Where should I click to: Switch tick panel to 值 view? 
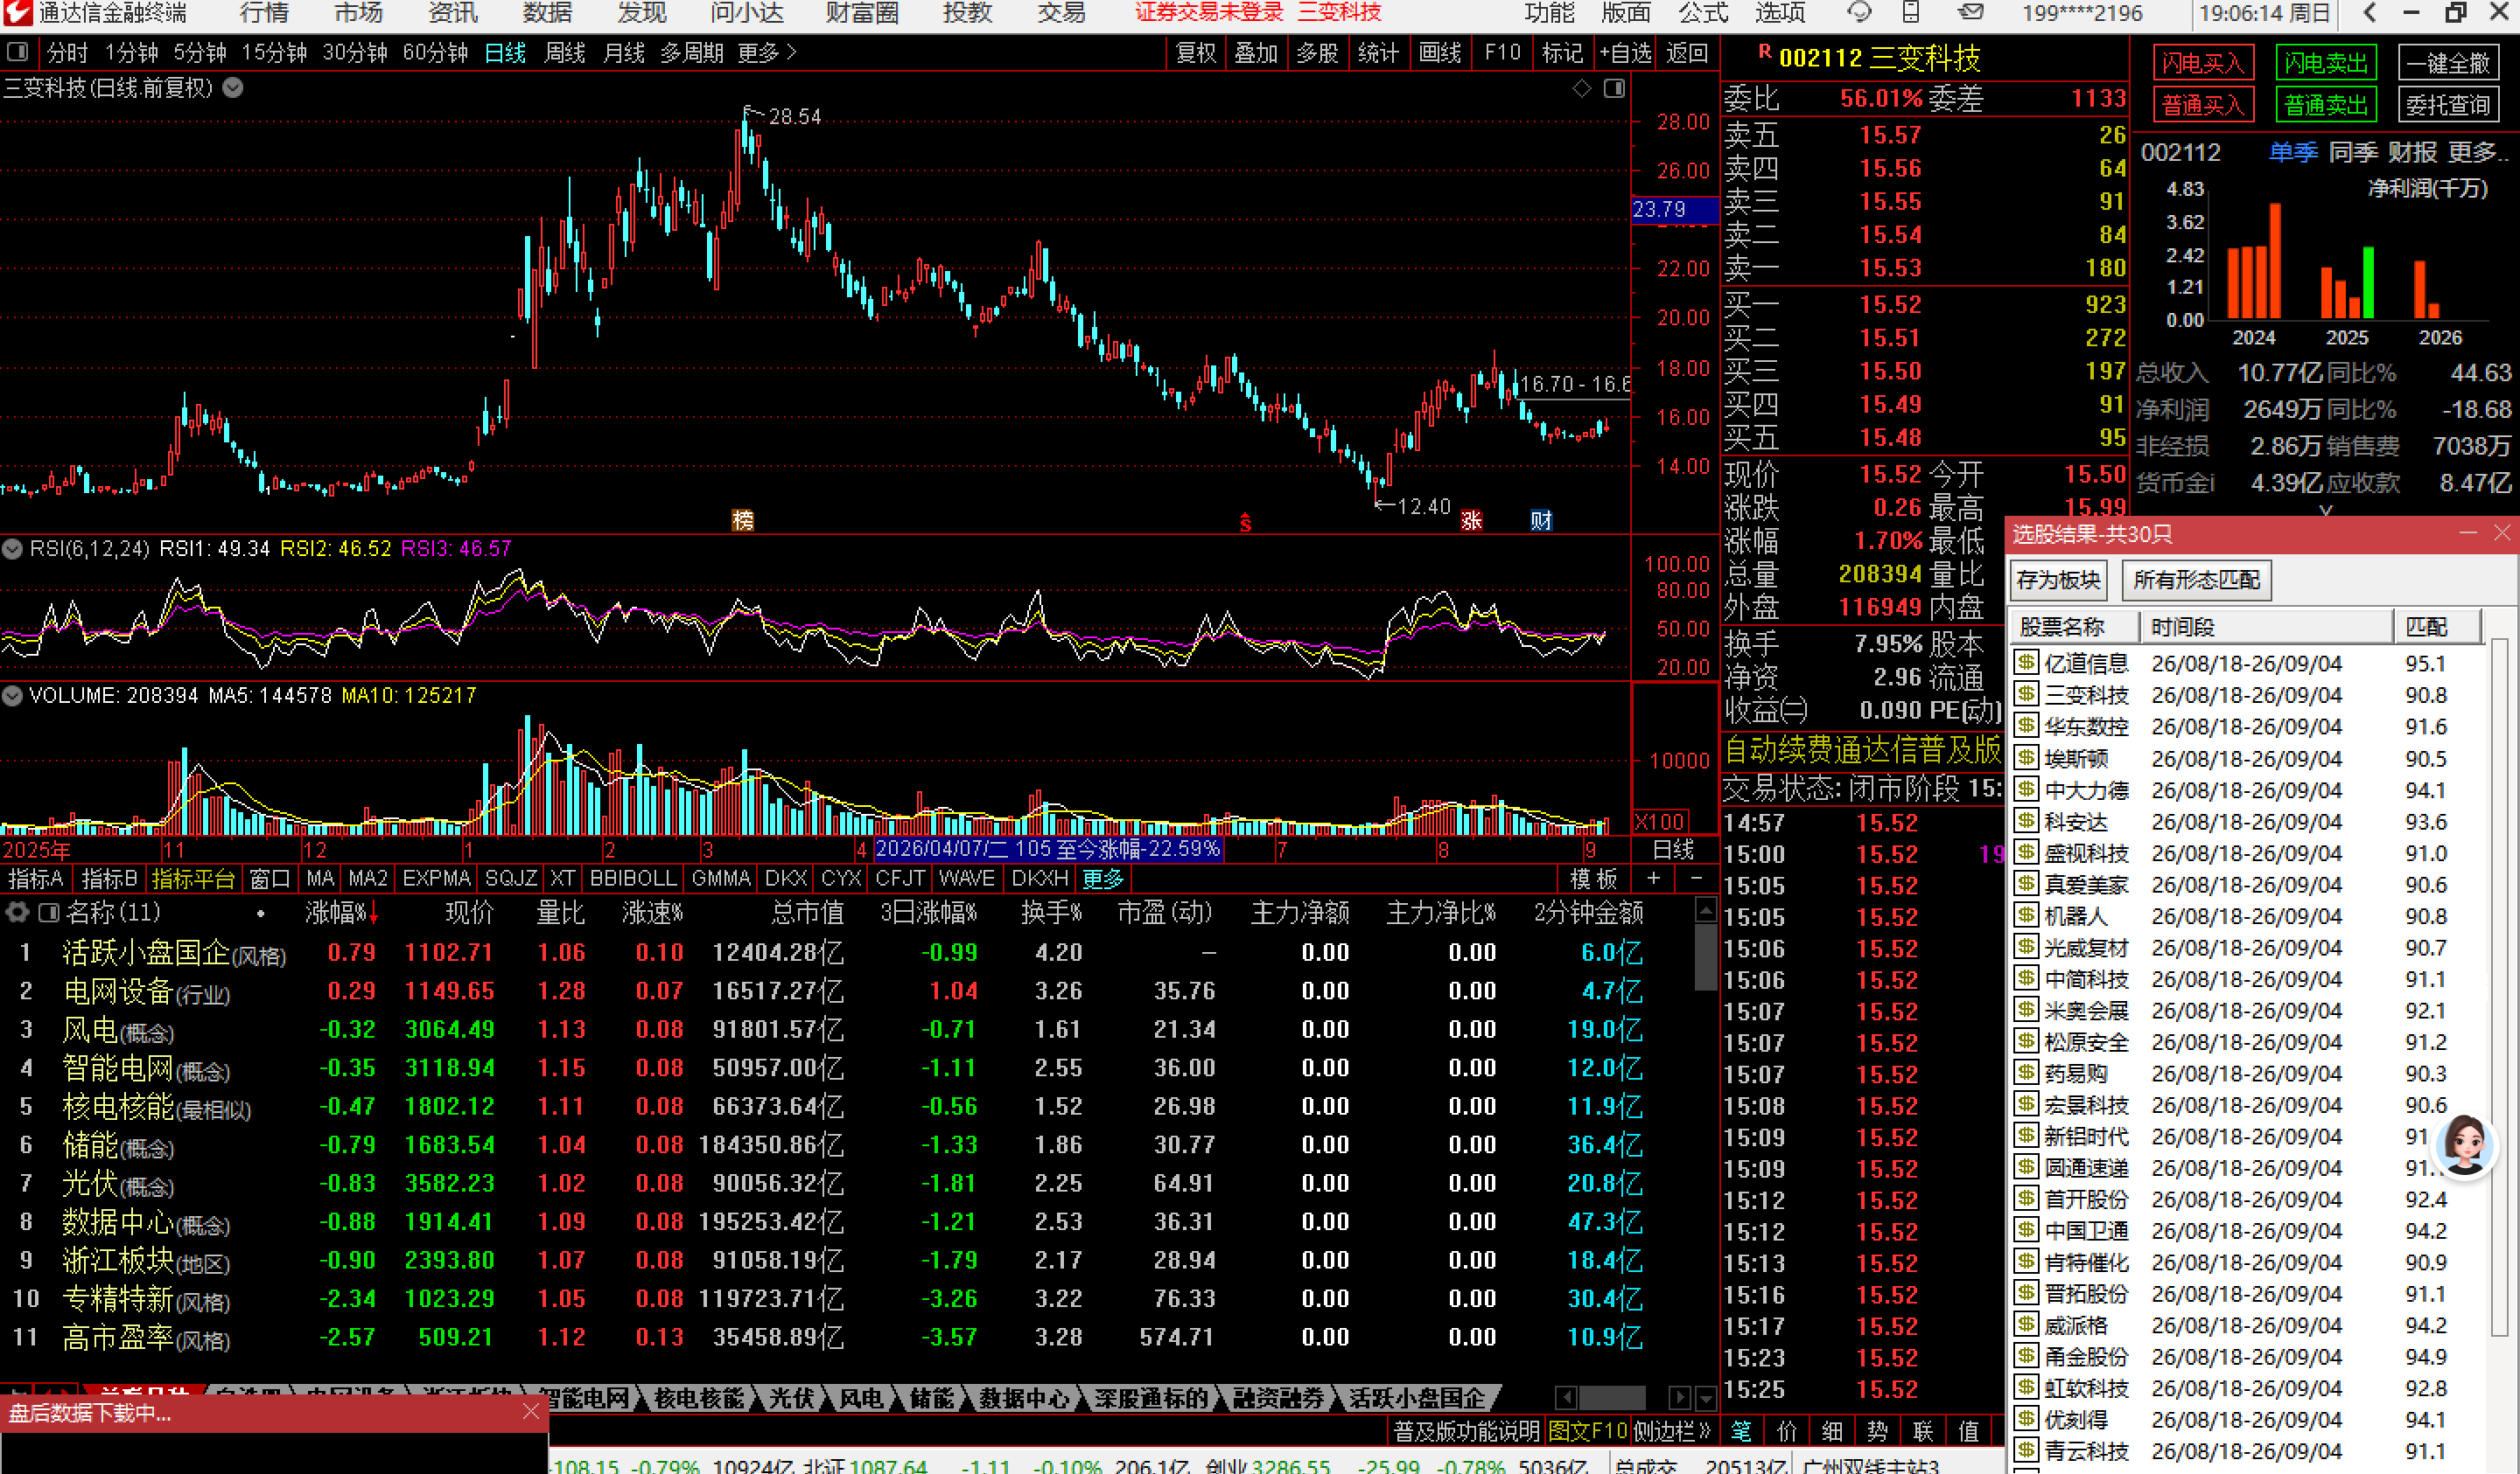point(1969,1431)
